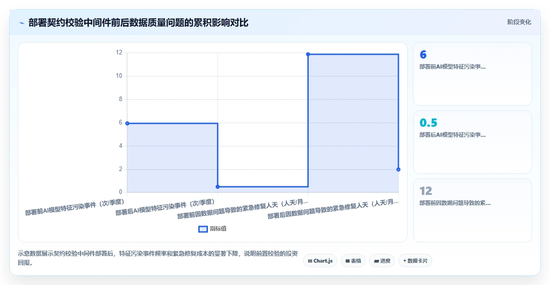This screenshot has width=550, height=285.
Task: Click the Chart.js tag icon
Action: click(x=310, y=261)
